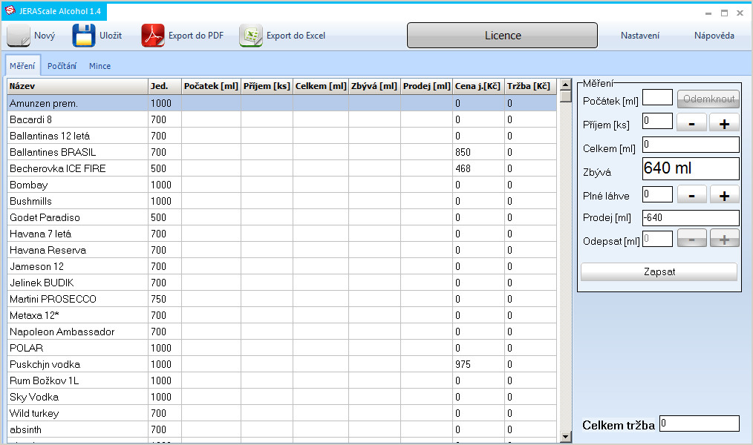Click the Nový new document icon
753x445 pixels.
click(x=19, y=36)
